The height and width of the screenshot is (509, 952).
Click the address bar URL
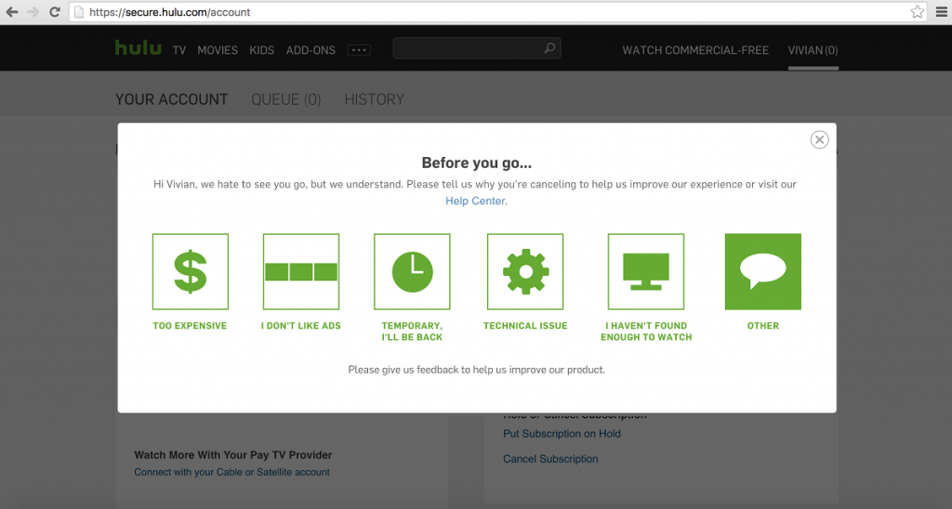coord(169,12)
